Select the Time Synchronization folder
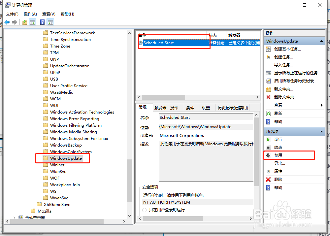The height and width of the screenshot is (236, 330). point(70,40)
